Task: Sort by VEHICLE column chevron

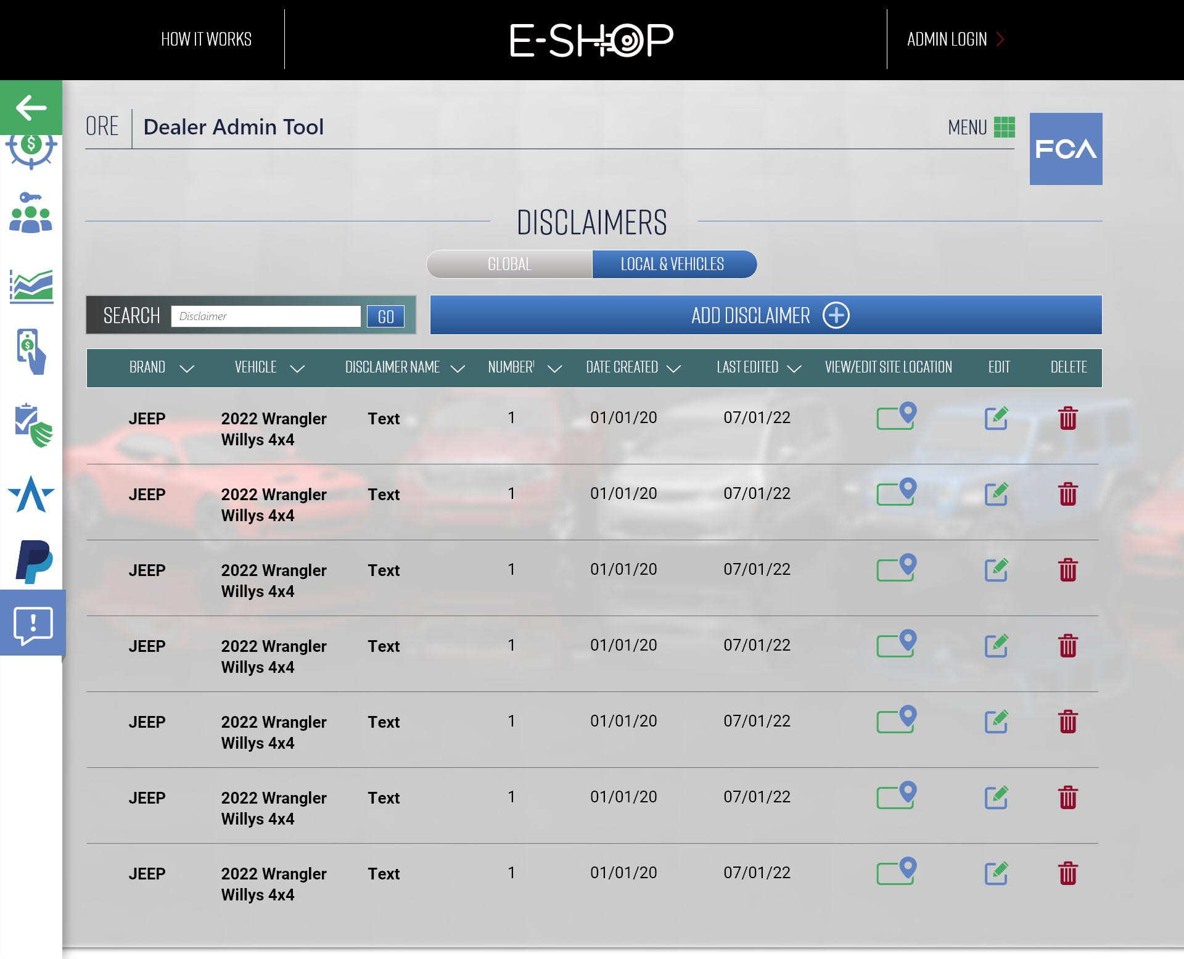Action: (297, 369)
